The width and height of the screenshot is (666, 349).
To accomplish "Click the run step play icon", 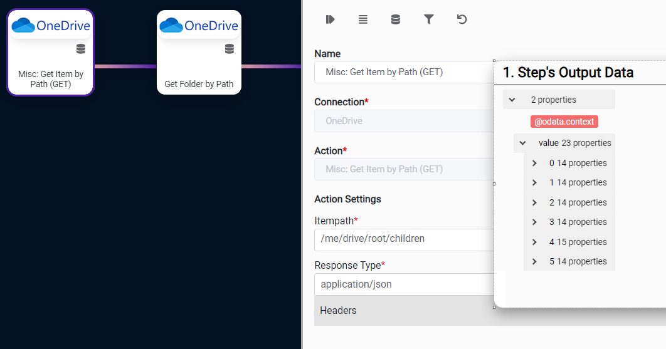I will tap(330, 19).
